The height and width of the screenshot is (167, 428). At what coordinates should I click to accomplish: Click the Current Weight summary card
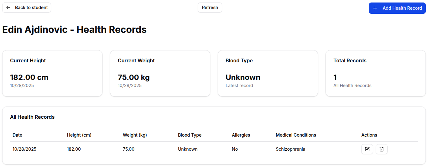[x=160, y=73]
